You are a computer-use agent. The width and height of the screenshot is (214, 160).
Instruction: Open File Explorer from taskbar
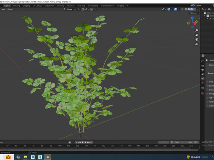[25, 157]
